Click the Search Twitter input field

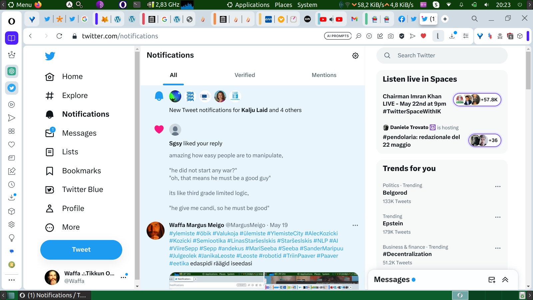(446, 56)
